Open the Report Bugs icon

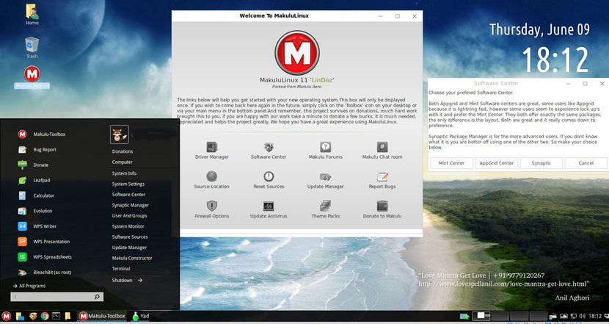382,177
